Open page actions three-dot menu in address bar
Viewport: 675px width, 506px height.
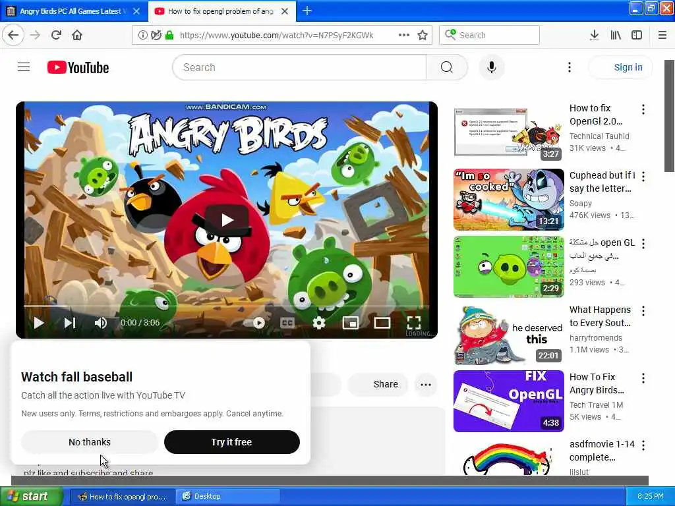pos(404,36)
